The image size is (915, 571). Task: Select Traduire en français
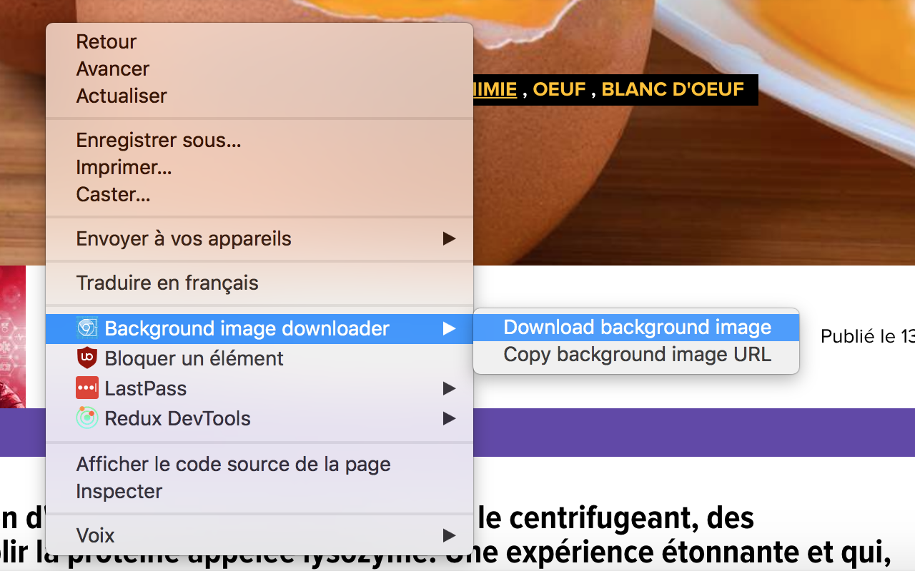(x=167, y=282)
